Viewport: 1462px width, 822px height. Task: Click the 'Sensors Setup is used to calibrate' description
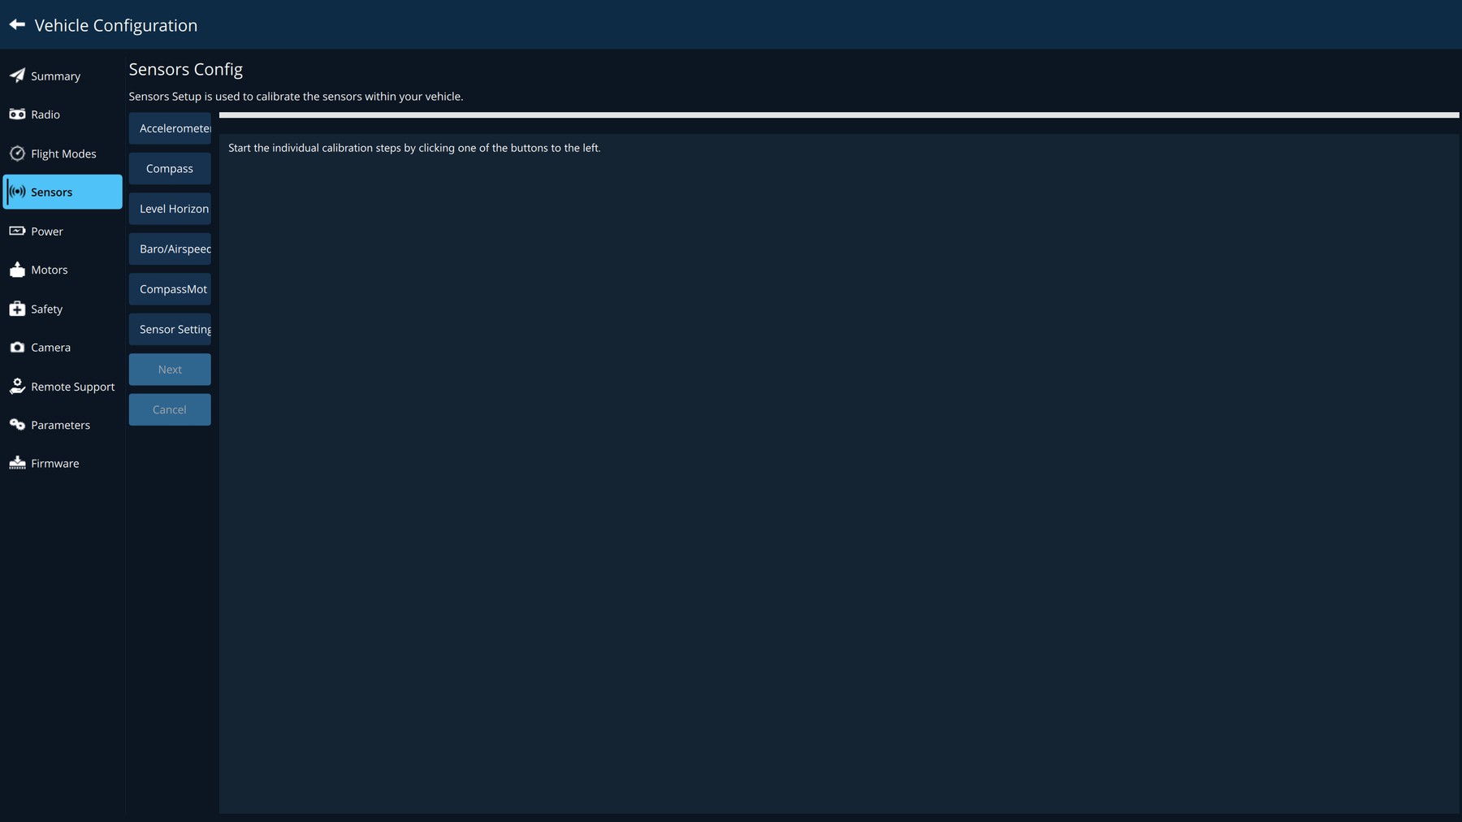pyautogui.click(x=296, y=96)
